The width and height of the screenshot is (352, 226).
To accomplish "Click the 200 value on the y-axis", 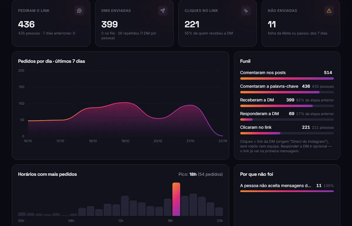I will click(x=21, y=70).
